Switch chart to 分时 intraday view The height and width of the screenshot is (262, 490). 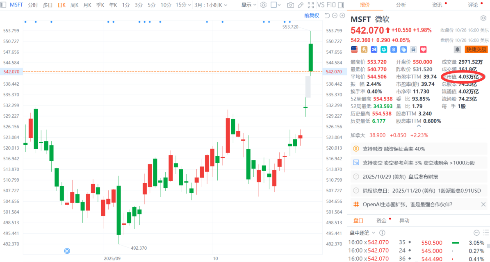click(33, 5)
